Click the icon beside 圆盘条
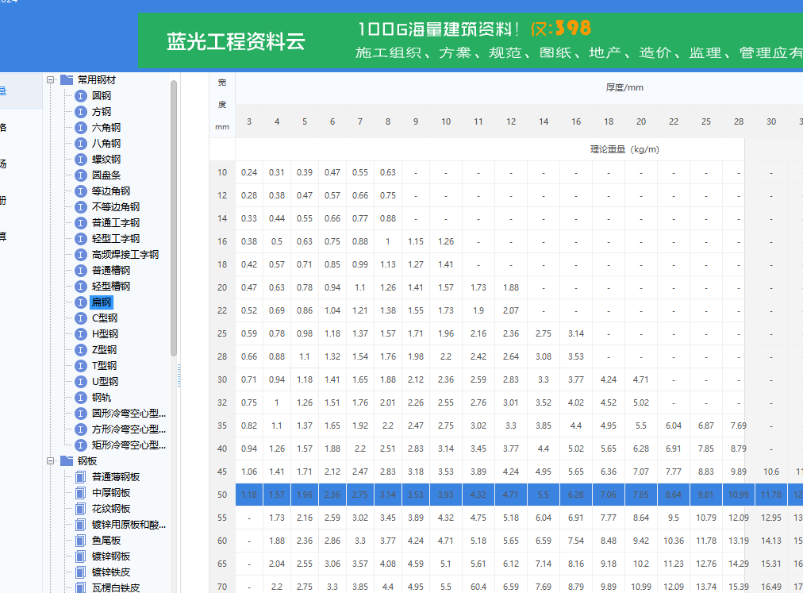The width and height of the screenshot is (803, 593). click(x=80, y=175)
